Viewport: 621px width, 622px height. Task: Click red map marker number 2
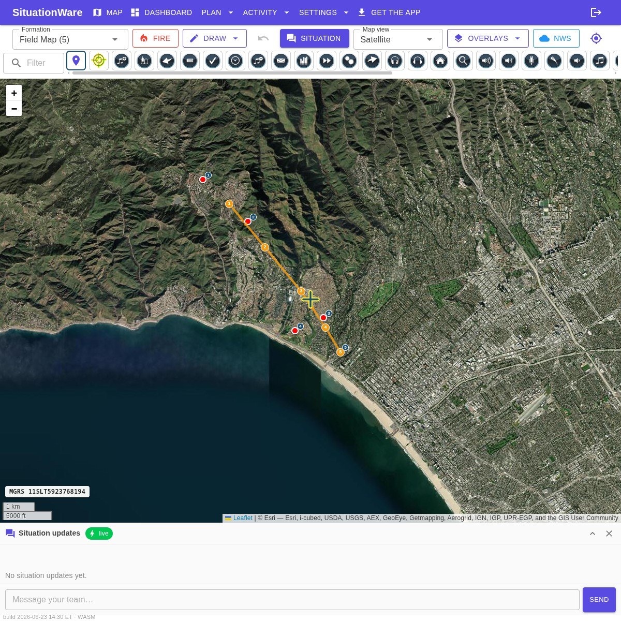tap(248, 221)
